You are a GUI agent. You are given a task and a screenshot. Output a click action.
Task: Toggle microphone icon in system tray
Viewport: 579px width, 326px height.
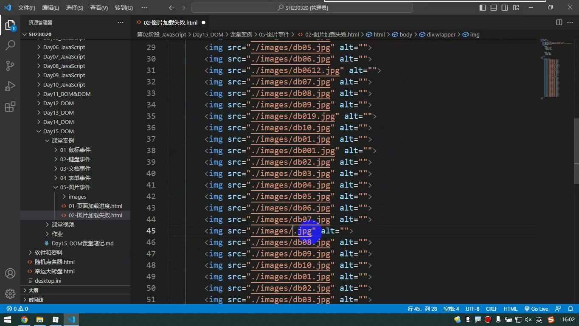pos(498,320)
